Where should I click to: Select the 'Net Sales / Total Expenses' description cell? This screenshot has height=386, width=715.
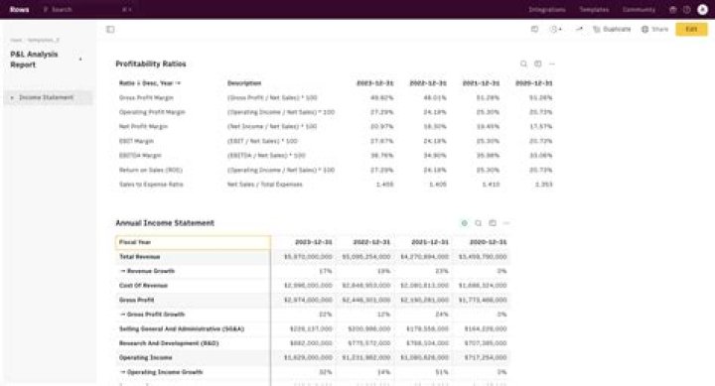point(264,185)
